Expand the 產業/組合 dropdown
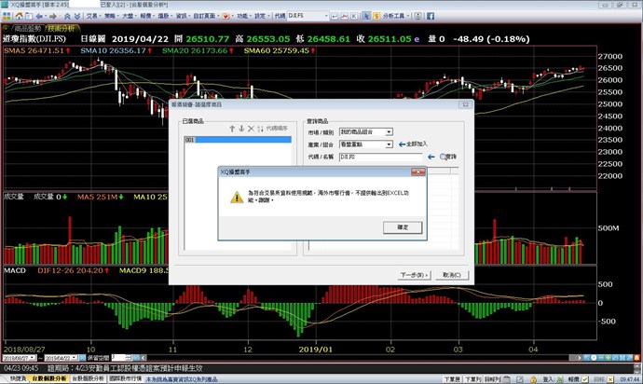The width and height of the screenshot is (643, 384). point(388,144)
